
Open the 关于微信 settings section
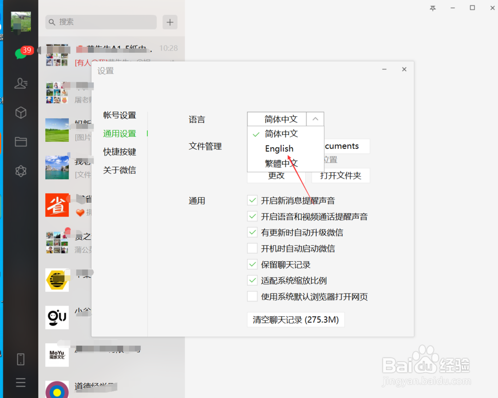coord(120,170)
